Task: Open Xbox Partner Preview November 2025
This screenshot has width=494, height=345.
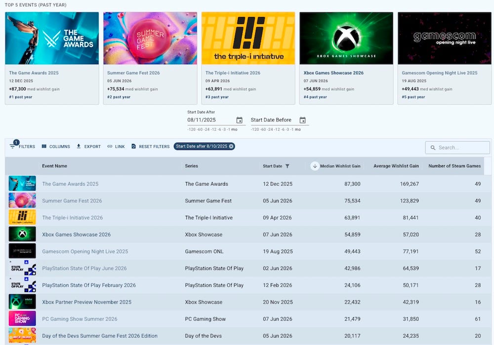Action: [86, 302]
